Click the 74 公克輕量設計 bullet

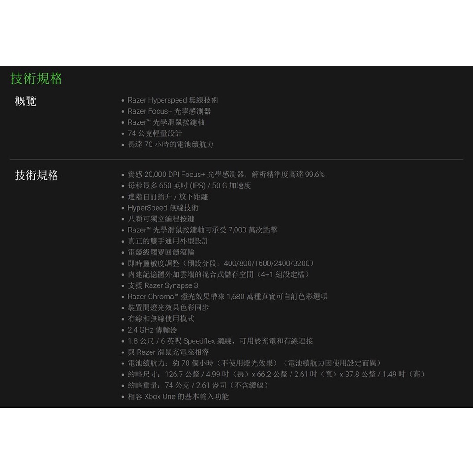(155, 133)
